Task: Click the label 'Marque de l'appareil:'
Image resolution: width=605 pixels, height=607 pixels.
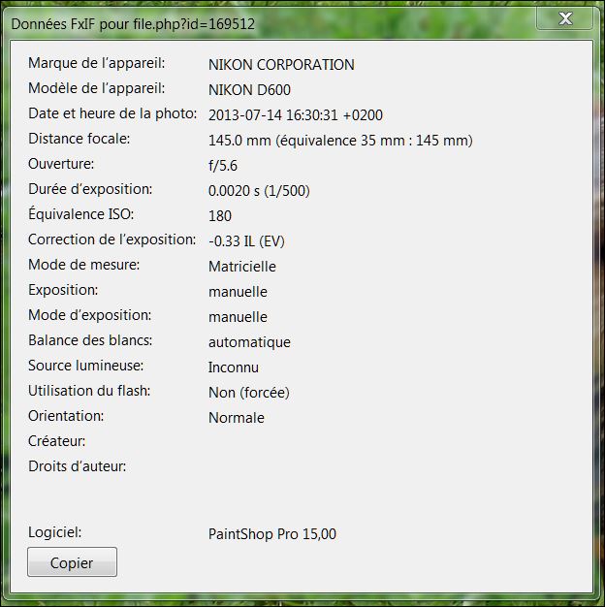Action: 97,63
